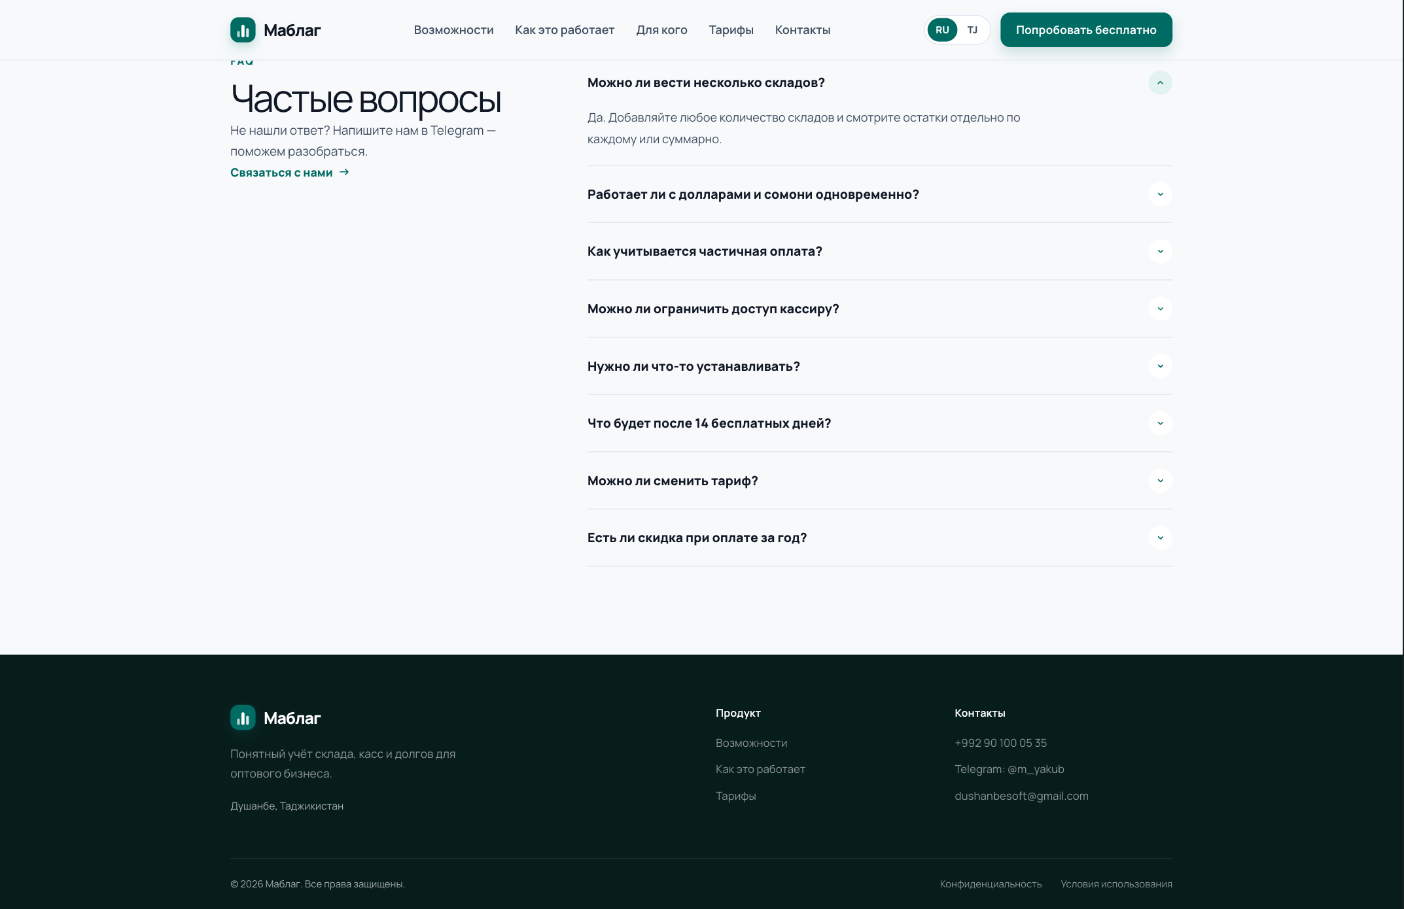Collapse the chevron for Можно ли вести несколько складов
The image size is (1404, 909).
1160,83
